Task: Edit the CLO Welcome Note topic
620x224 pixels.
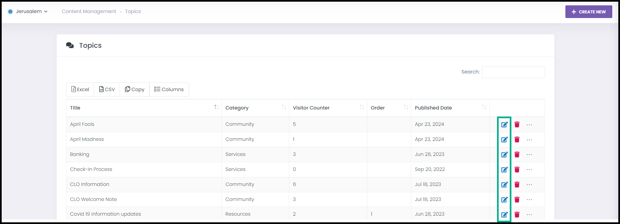Action: coord(504,200)
